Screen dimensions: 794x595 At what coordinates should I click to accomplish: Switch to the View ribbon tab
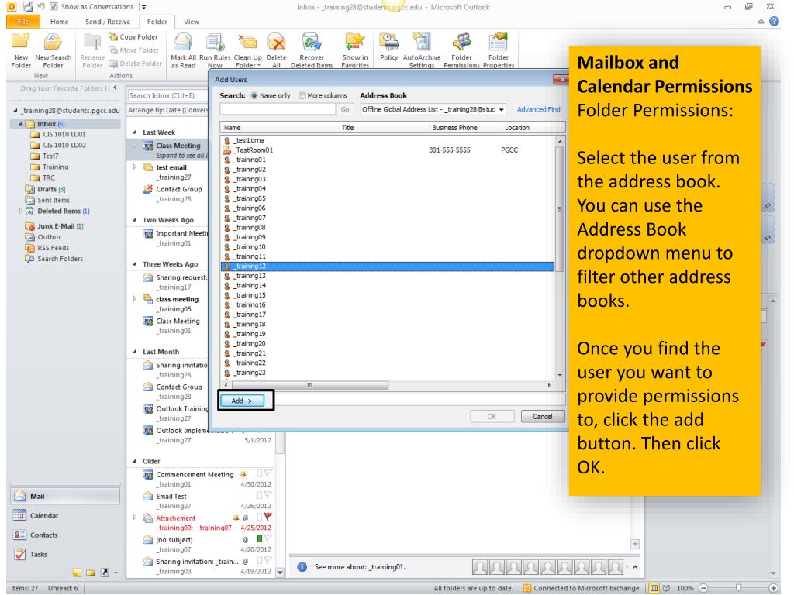[190, 22]
